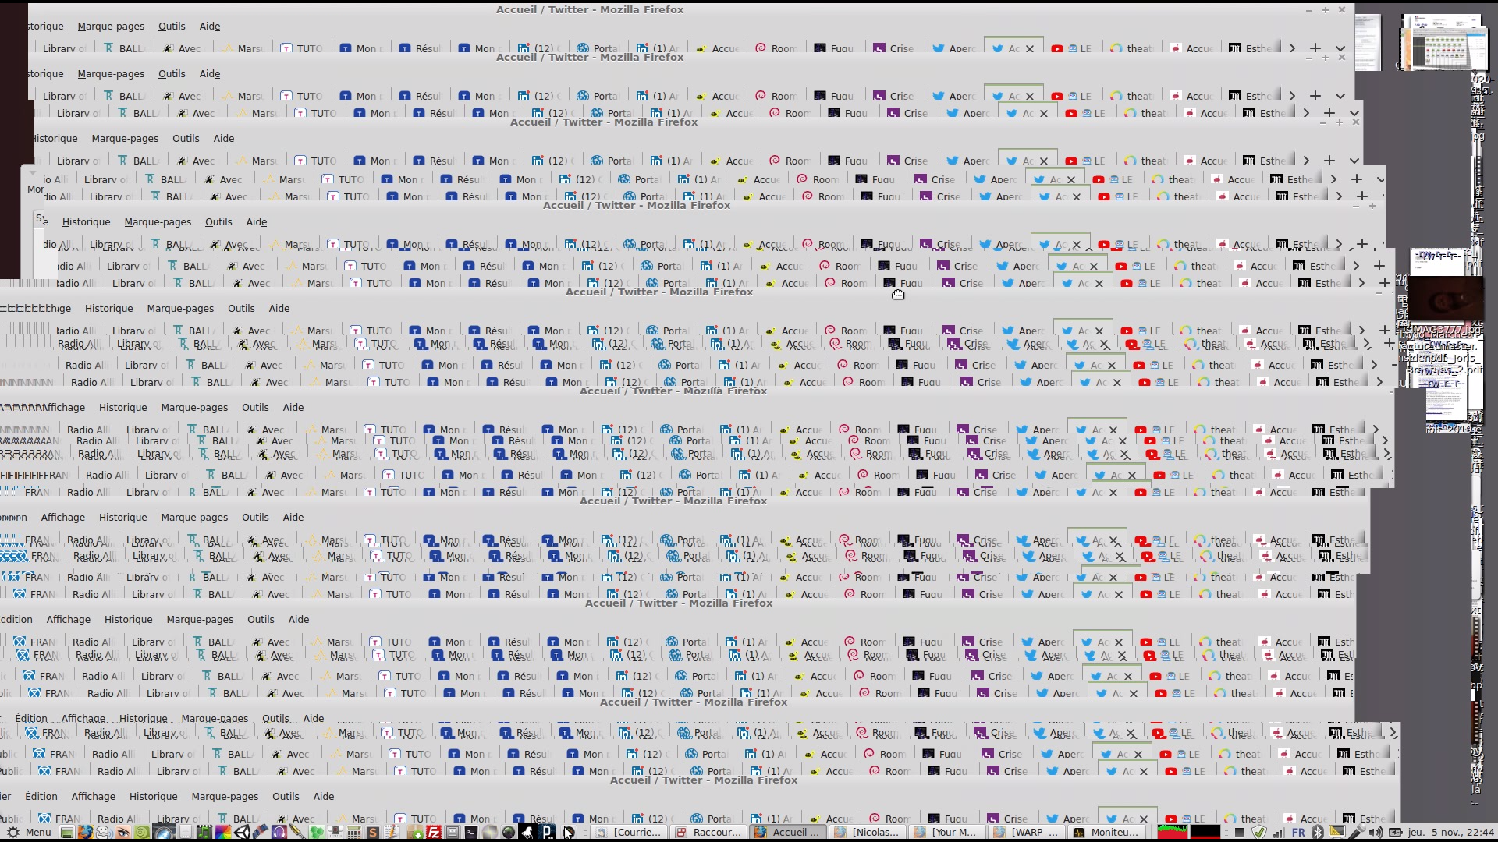Open the calculator launcher icon in taskbar

(x=353, y=833)
